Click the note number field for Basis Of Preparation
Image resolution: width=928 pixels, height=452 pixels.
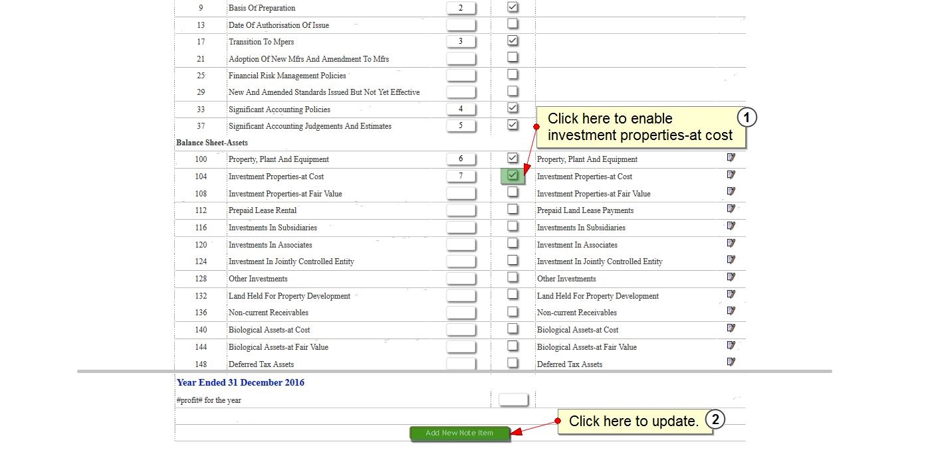pos(461,8)
